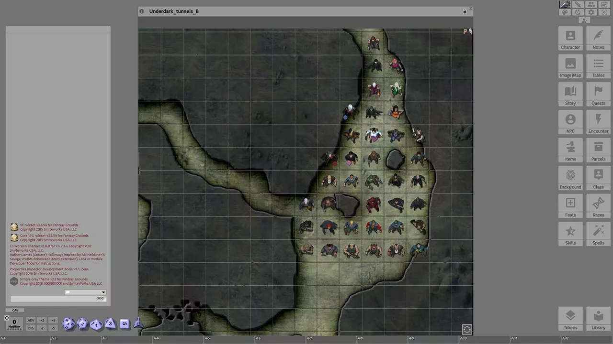
Task: Click the gear options icon
Action: [x=591, y=12]
